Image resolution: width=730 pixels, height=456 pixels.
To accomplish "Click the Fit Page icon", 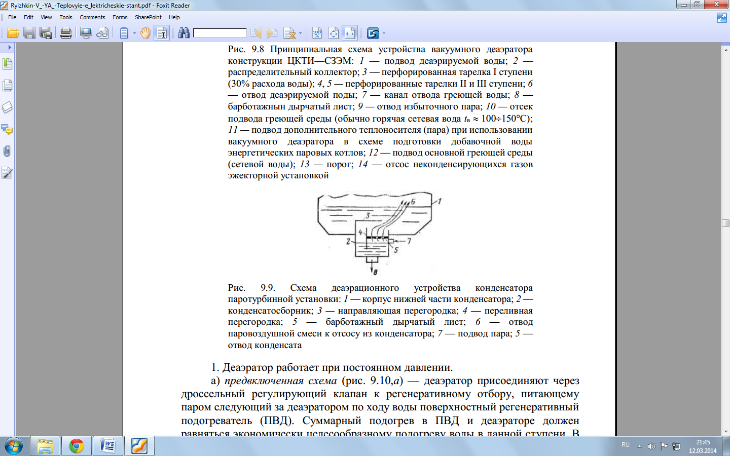I will [x=334, y=33].
